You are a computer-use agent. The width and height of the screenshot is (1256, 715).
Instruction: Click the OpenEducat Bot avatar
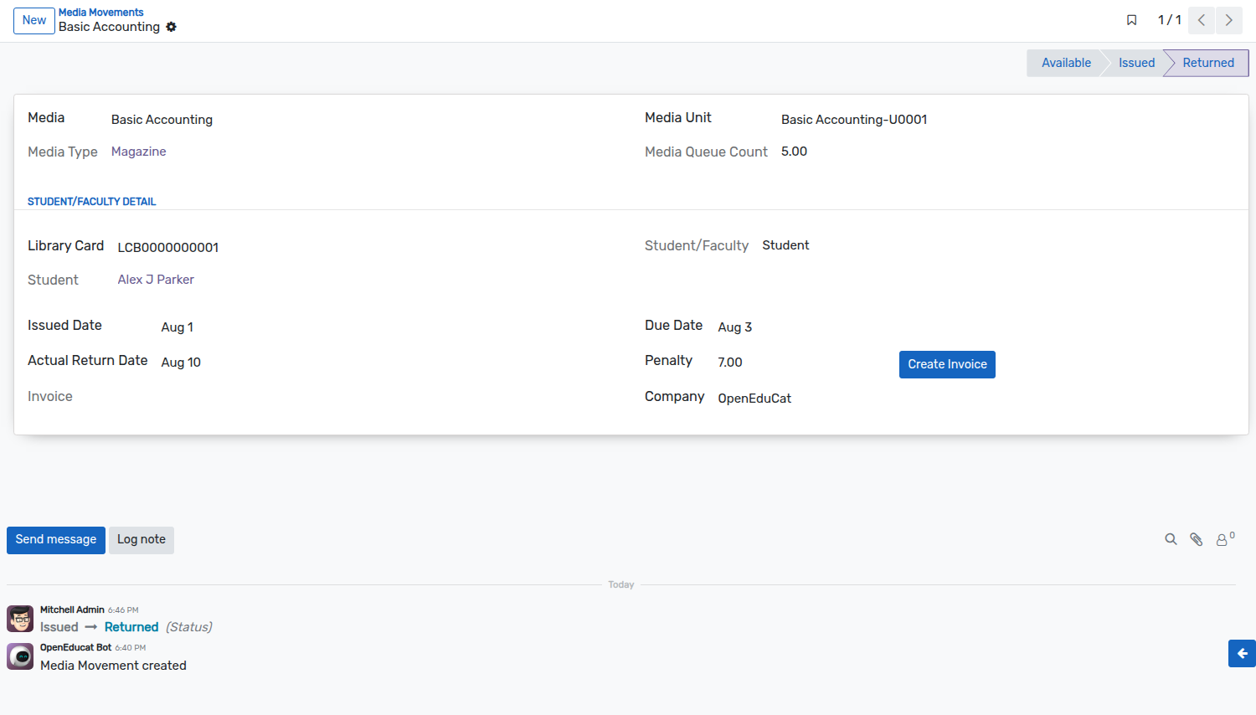pos(20,656)
